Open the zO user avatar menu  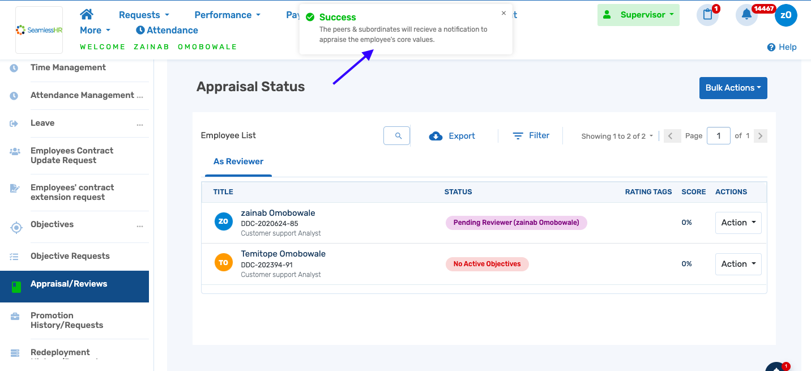[786, 15]
